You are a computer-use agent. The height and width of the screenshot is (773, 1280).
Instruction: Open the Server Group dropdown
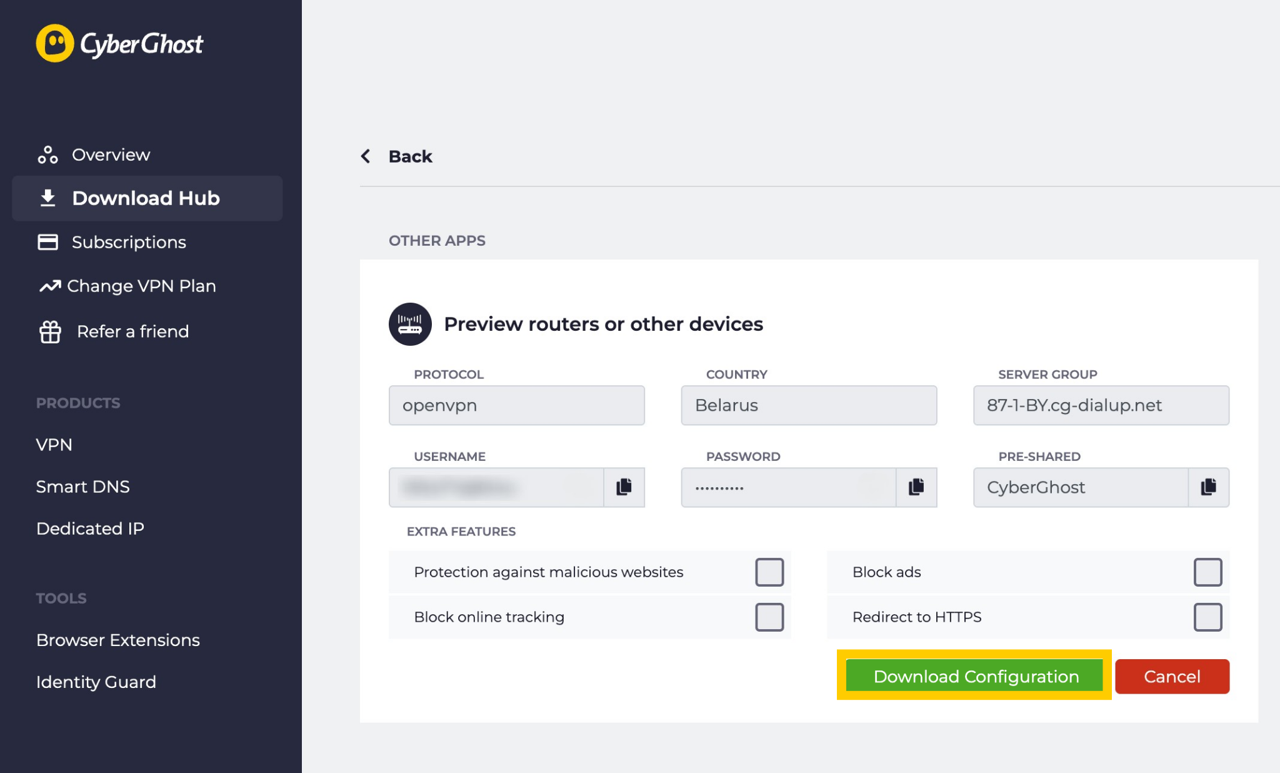[1101, 405]
